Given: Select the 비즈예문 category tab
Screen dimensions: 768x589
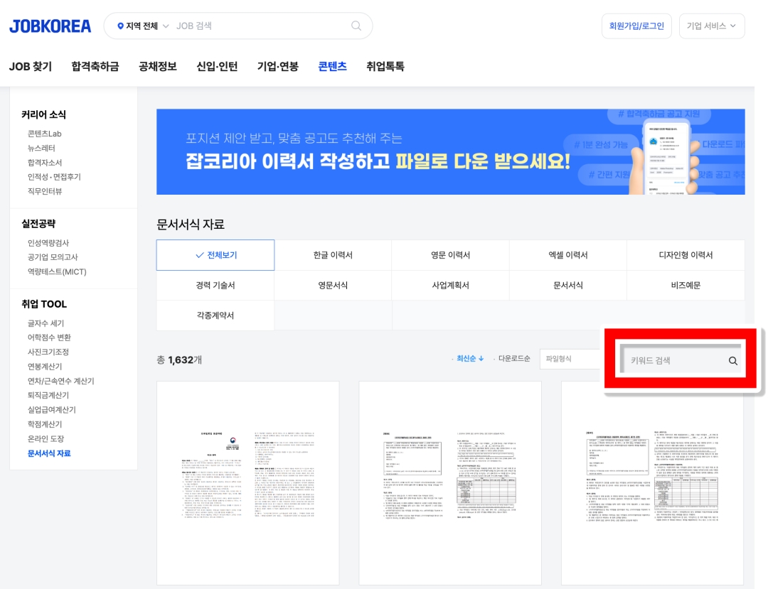Looking at the screenshot, I should point(686,285).
